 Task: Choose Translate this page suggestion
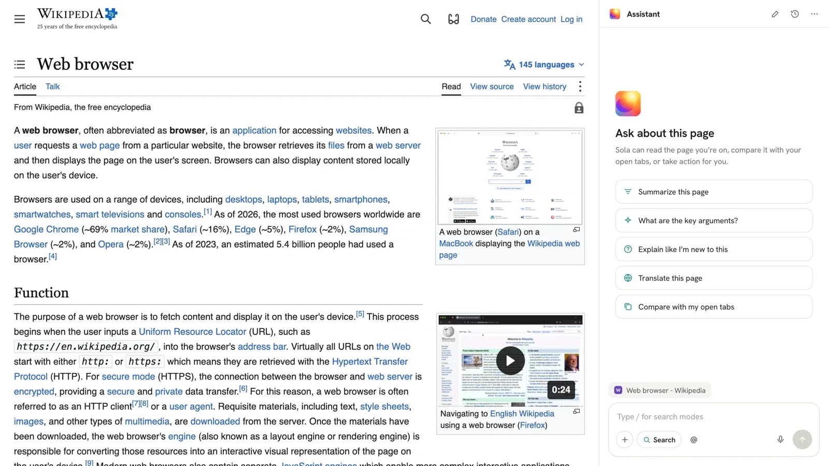(714, 278)
